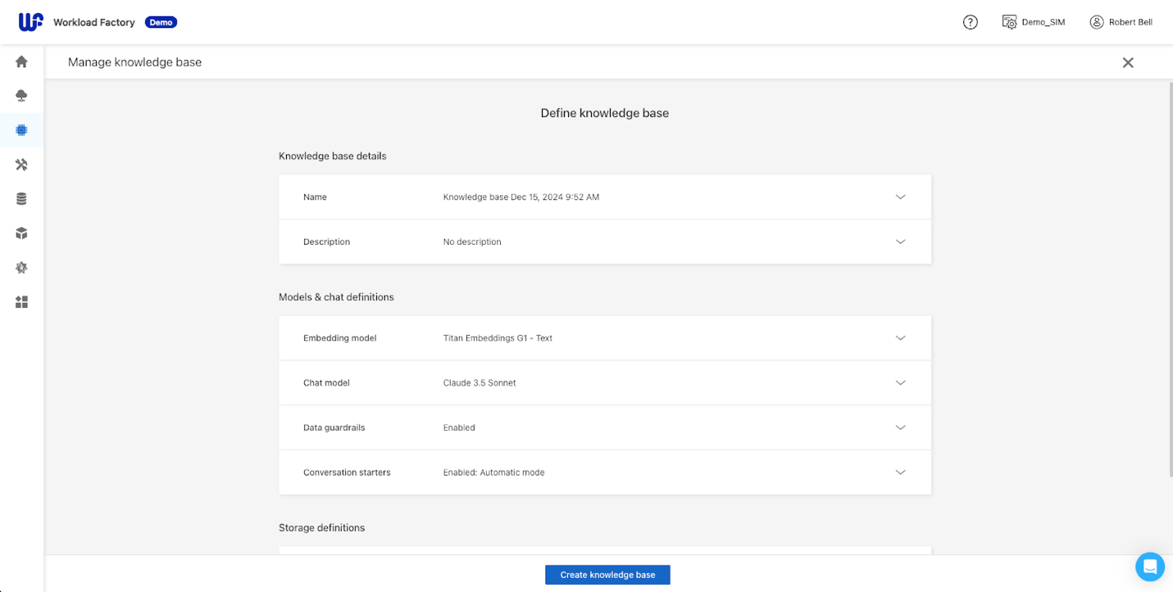The image size is (1173, 592).
Task: Select the chip-shaped AI workloads sidebar icon
Action: pyautogui.click(x=21, y=130)
